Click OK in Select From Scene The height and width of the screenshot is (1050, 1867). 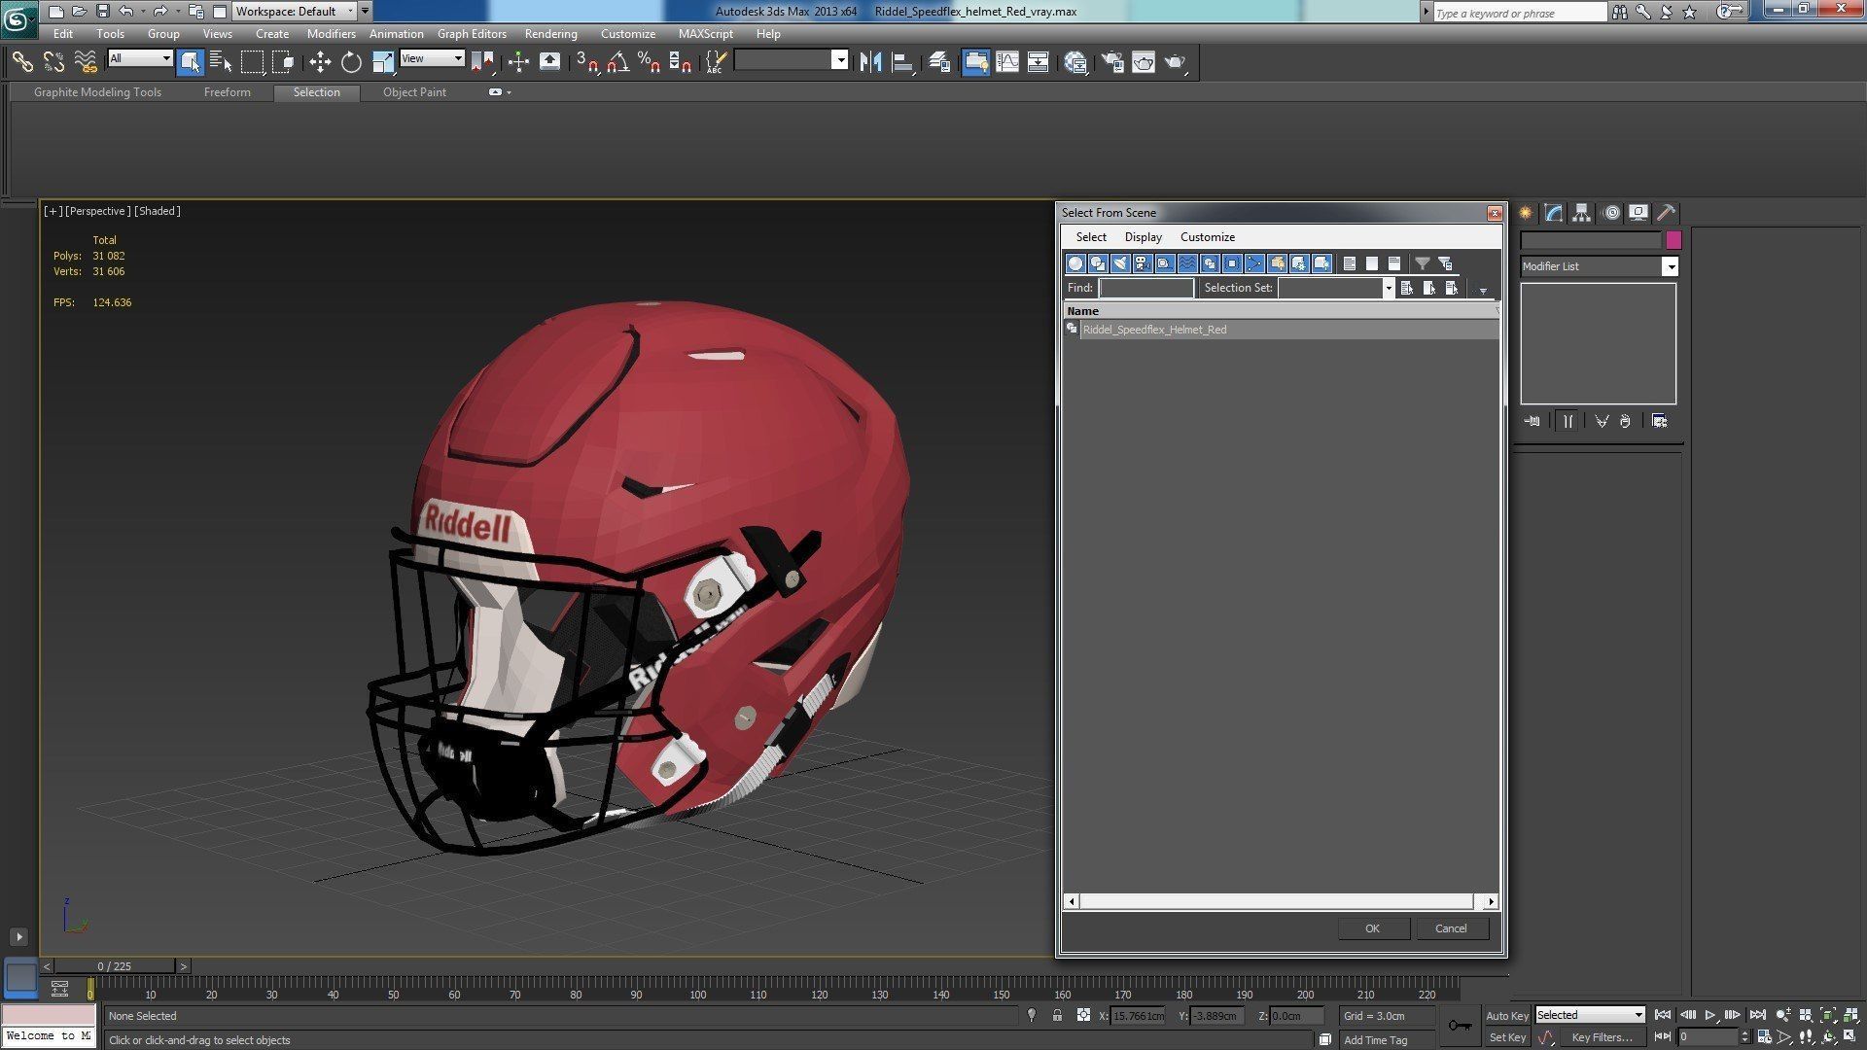(x=1372, y=928)
